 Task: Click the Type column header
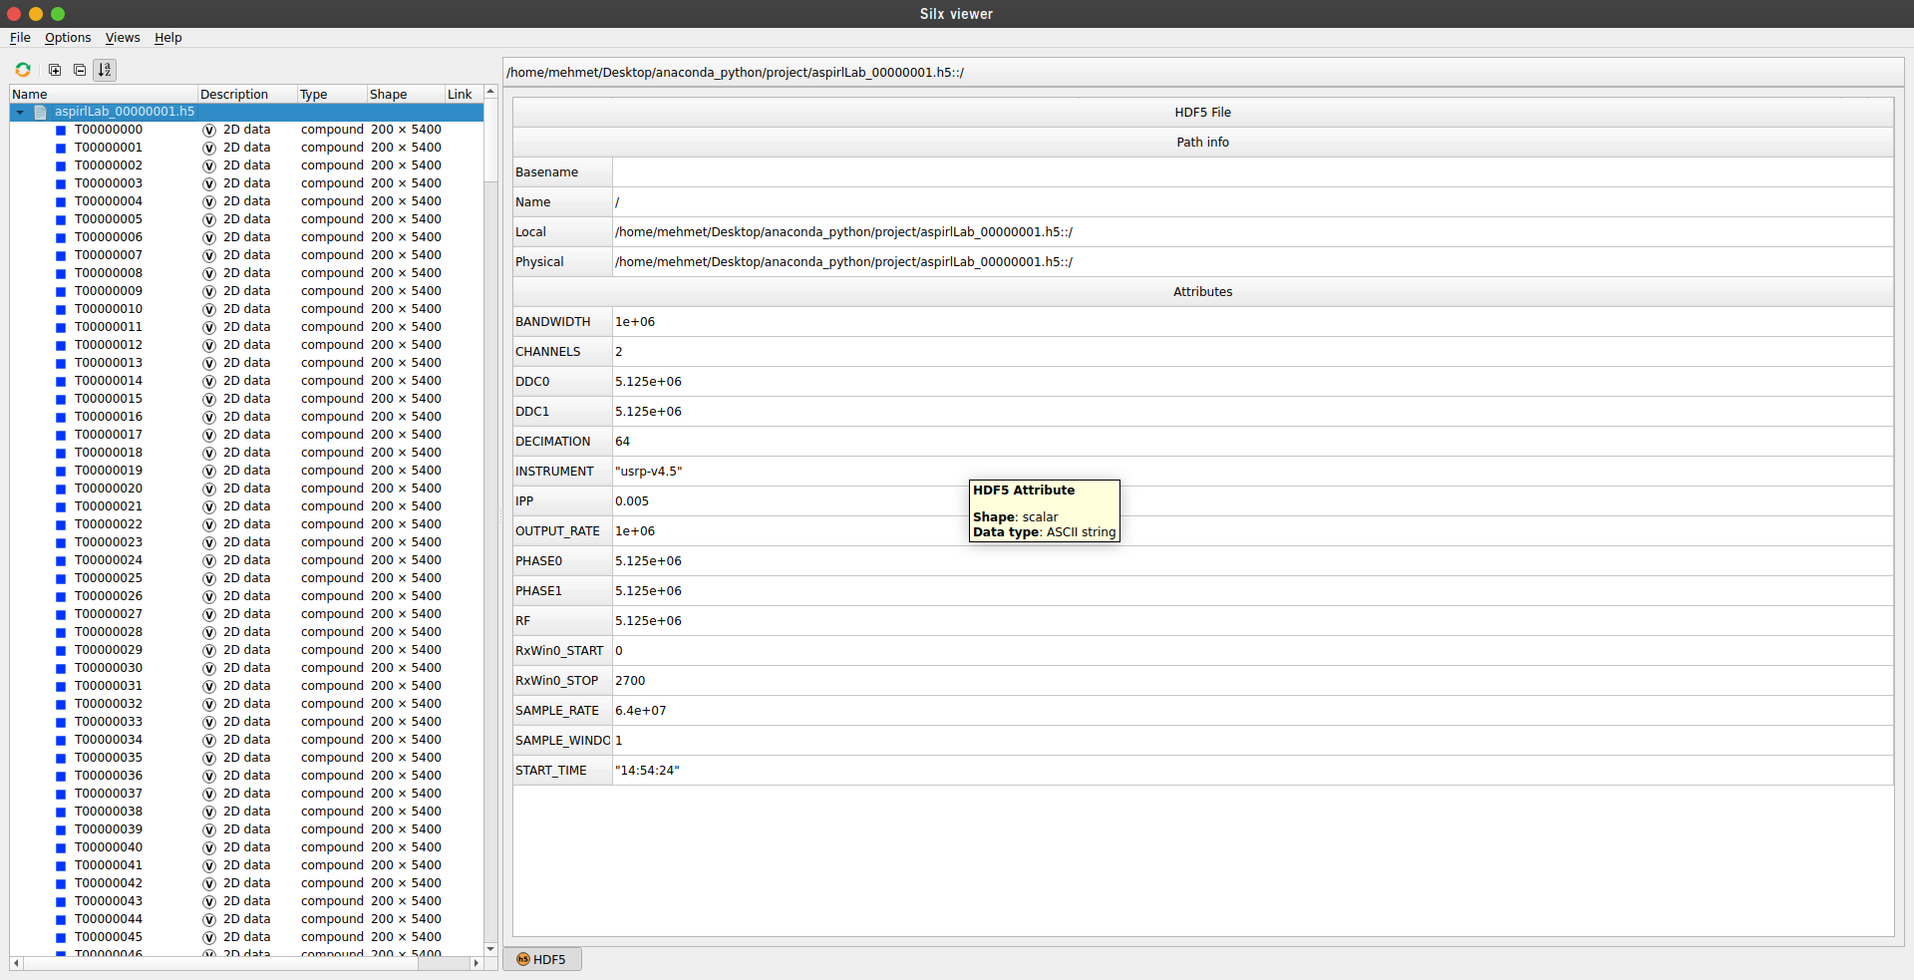pos(332,95)
